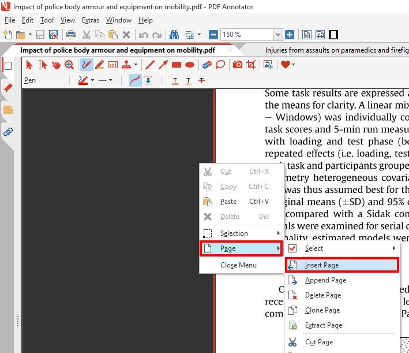The height and width of the screenshot is (353, 409).
Task: Click Extract Page in submenu
Action: [x=342, y=325]
